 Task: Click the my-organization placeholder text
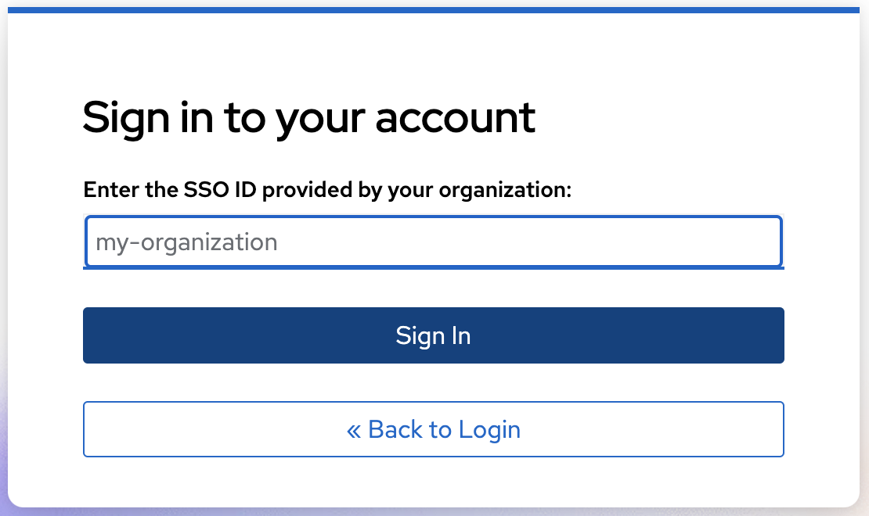pyautogui.click(x=186, y=242)
